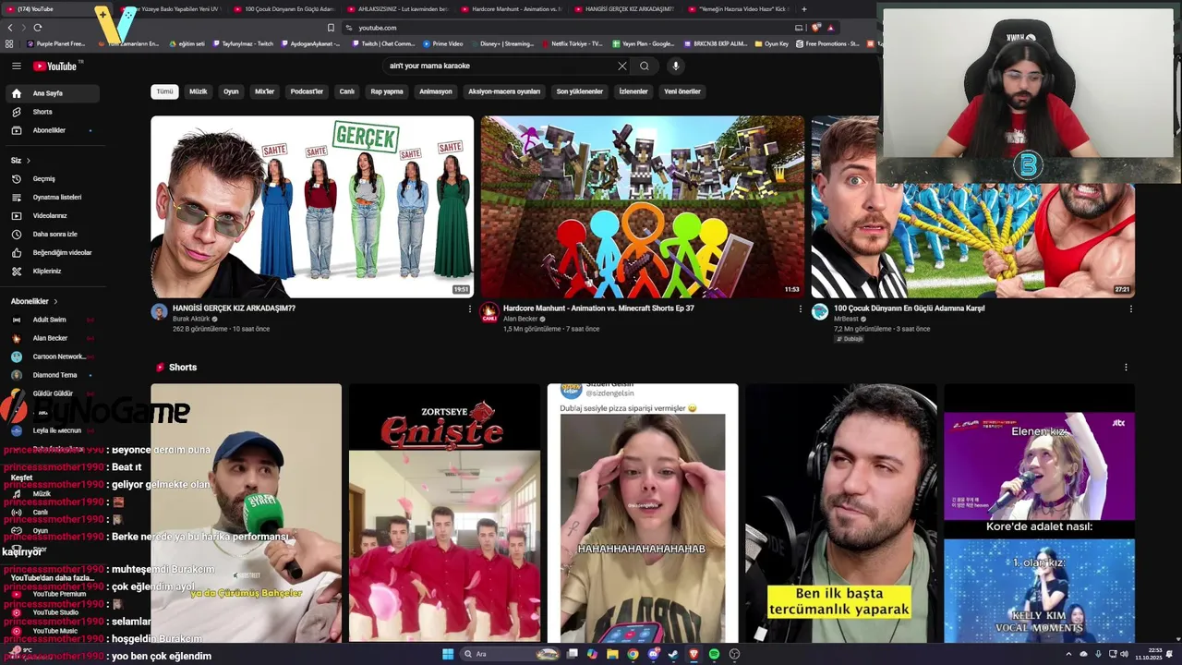The image size is (1182, 665).
Task: Open Adult Swim subscription channel
Action: click(x=52, y=320)
